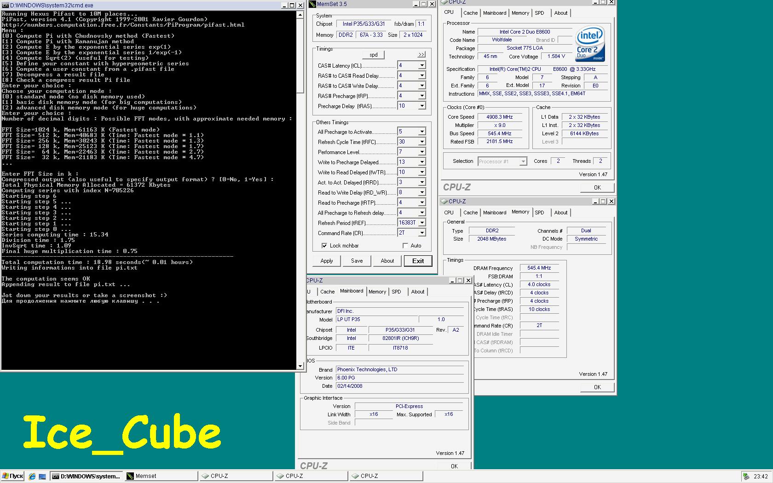Open About tab in top CPU-Z window
Image resolution: width=773 pixels, height=483 pixels.
coord(560,13)
